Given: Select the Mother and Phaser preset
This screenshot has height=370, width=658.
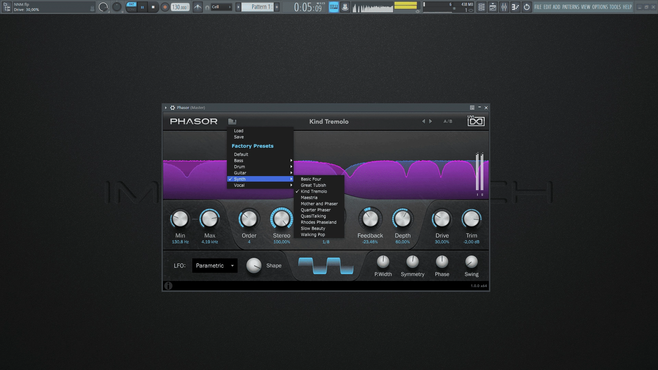Looking at the screenshot, I should [x=319, y=204].
